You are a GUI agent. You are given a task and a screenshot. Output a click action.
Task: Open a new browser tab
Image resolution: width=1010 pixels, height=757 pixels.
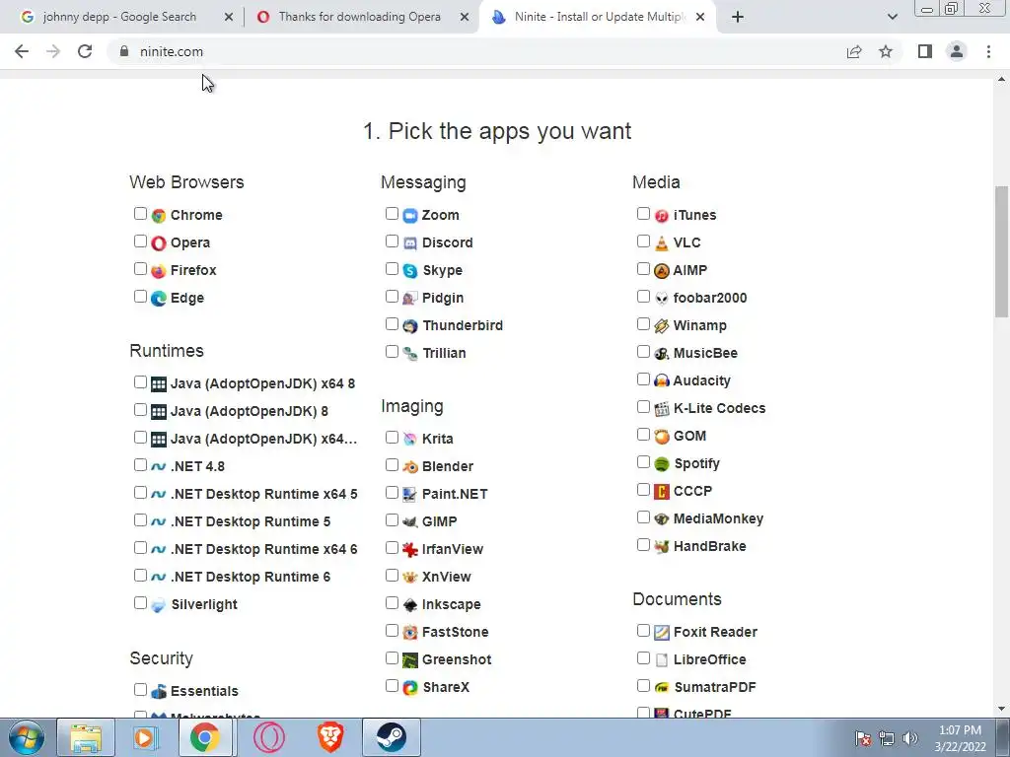[738, 17]
